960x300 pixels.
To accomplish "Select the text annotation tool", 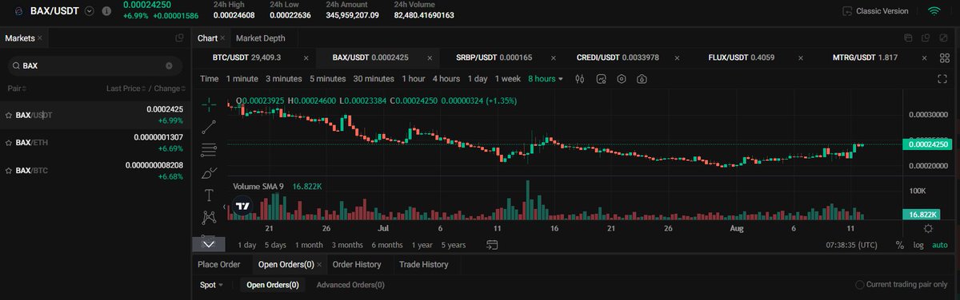I will point(209,195).
